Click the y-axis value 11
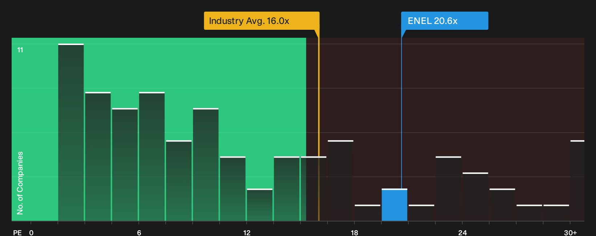The image size is (596, 236). 20,50
